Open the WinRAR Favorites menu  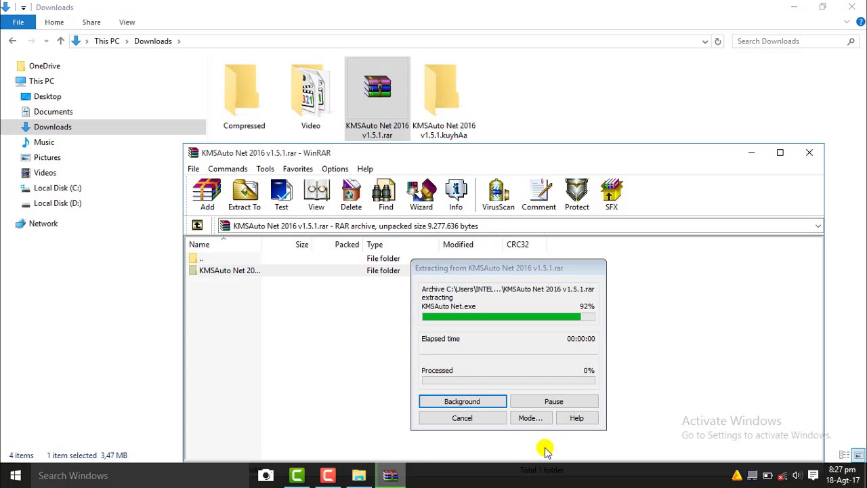pos(298,169)
